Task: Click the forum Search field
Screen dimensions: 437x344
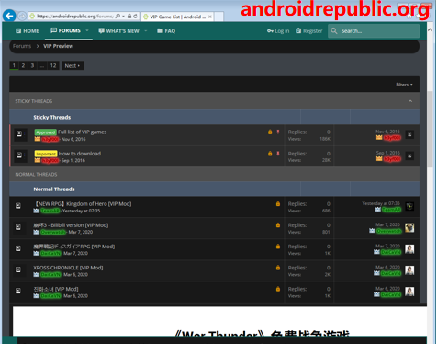Action: click(x=374, y=31)
